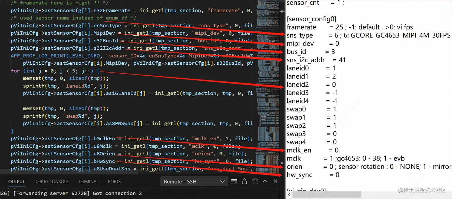The height and width of the screenshot is (199, 452).
Task: Click the 'hw_sync = 0' config line
Action: [x=313, y=175]
